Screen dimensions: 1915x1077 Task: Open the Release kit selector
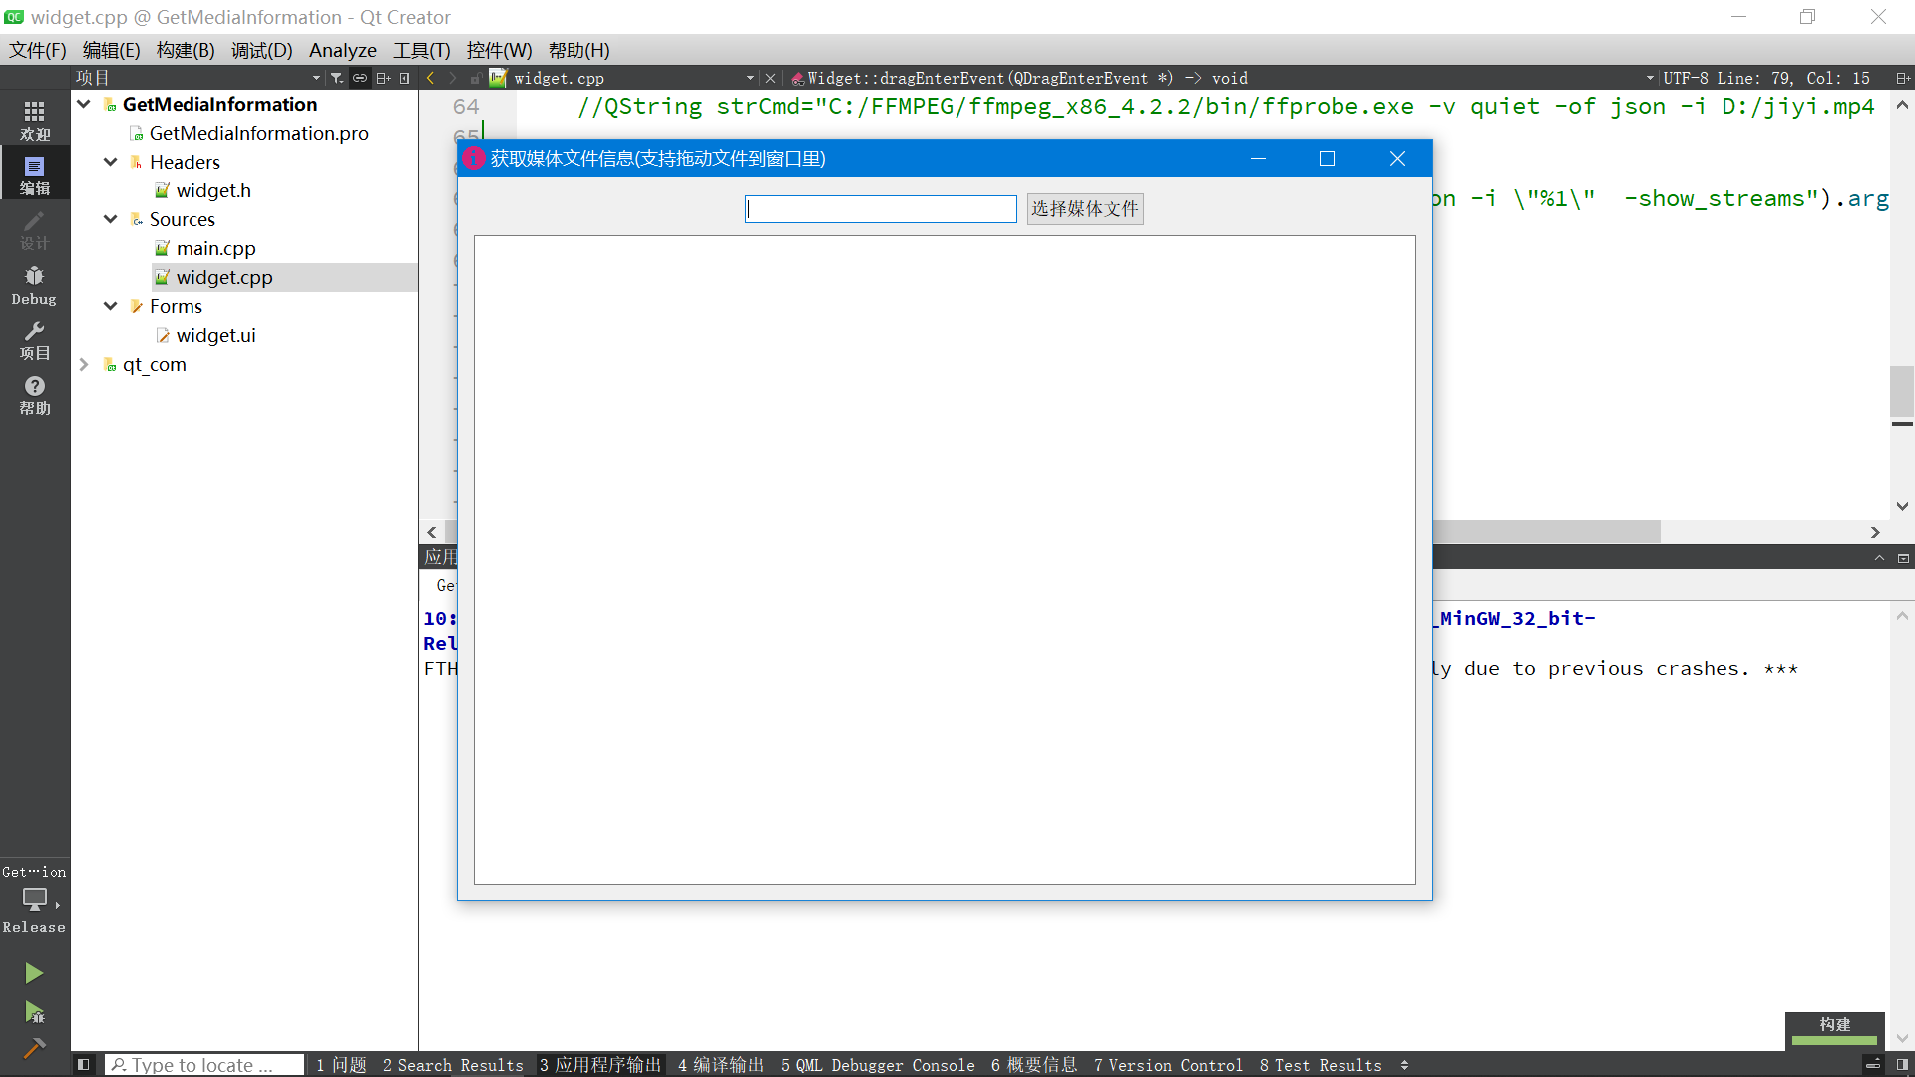[34, 900]
